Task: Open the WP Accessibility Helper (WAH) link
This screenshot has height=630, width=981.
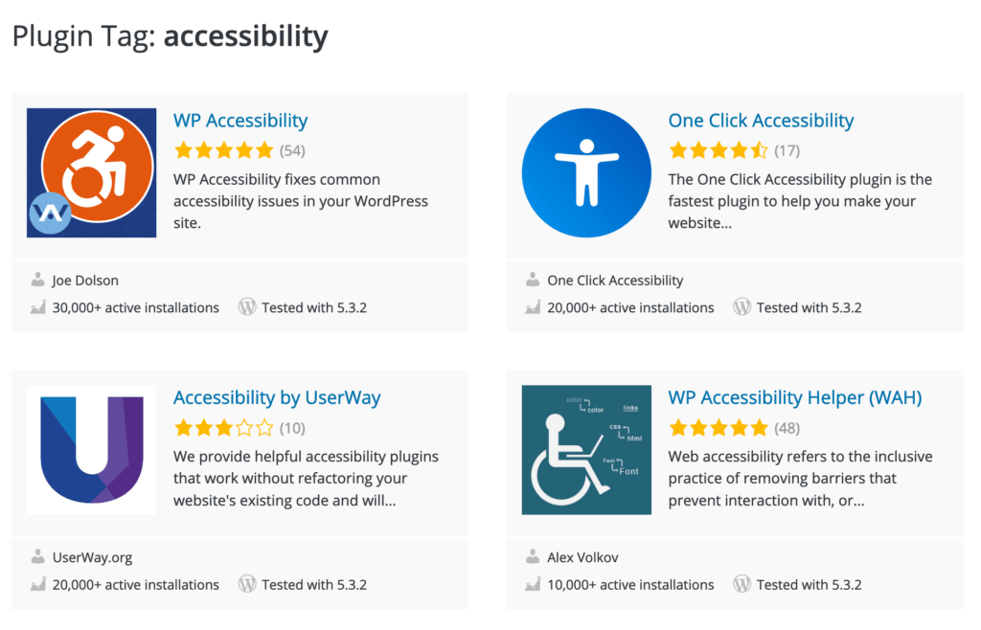Action: click(x=795, y=397)
